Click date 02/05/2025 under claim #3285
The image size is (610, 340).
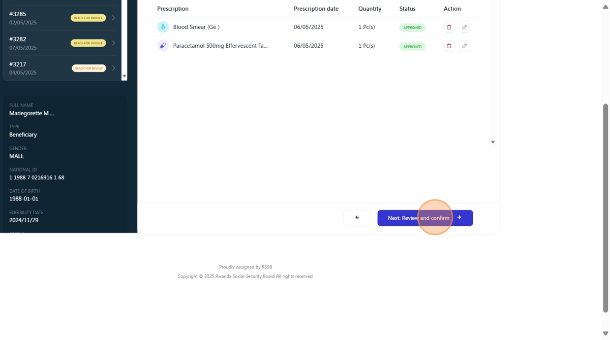(x=23, y=23)
